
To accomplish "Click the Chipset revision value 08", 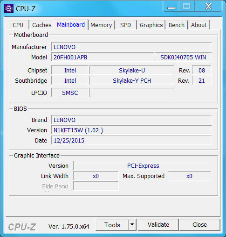I will click(202, 70).
